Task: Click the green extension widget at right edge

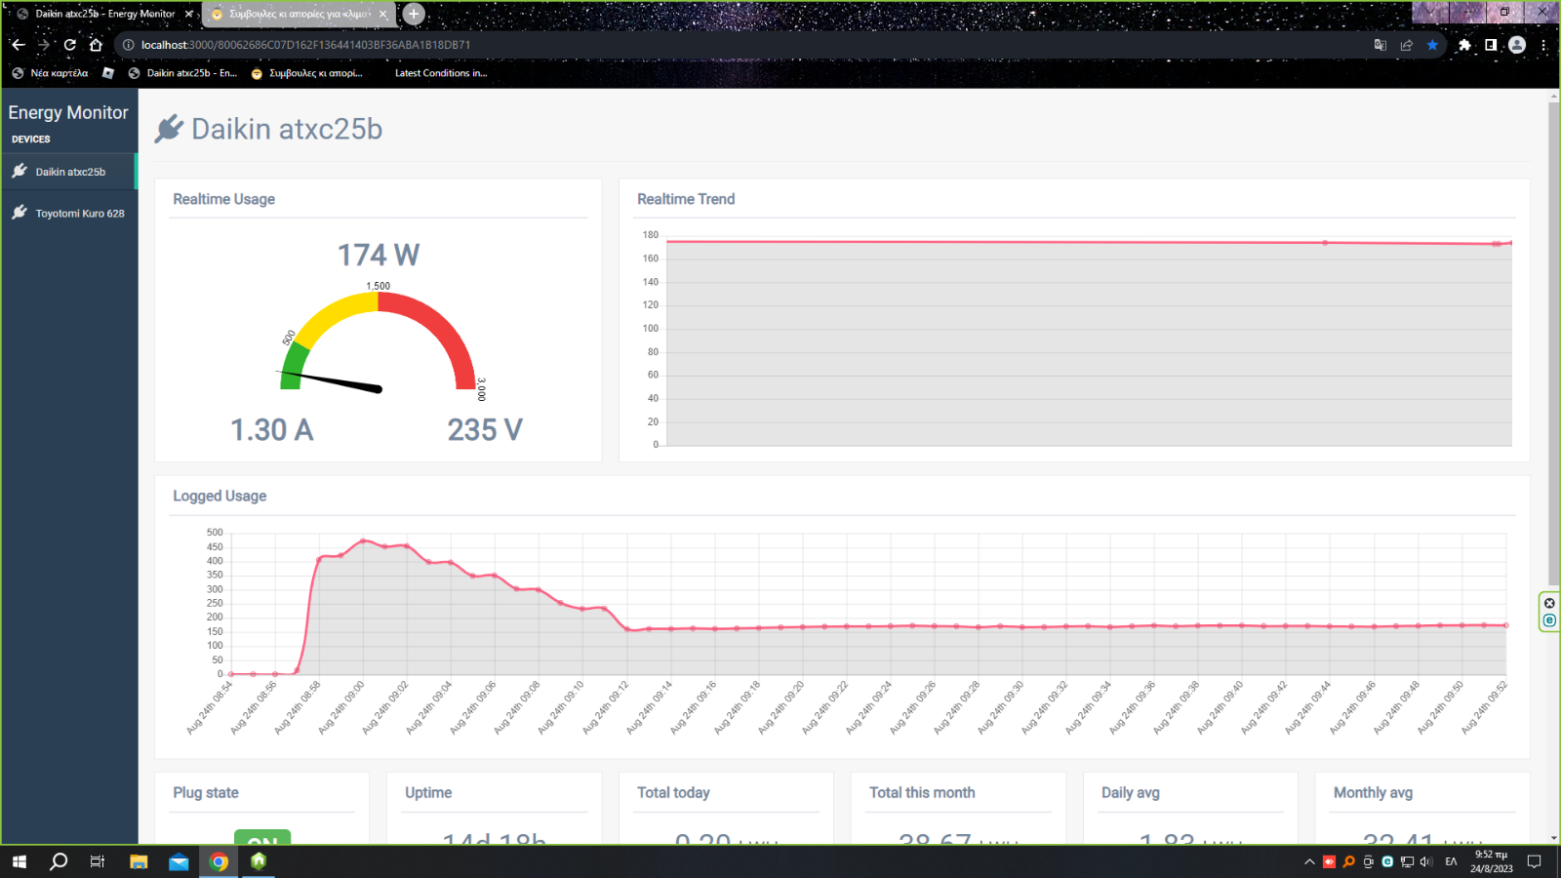Action: point(1549,612)
